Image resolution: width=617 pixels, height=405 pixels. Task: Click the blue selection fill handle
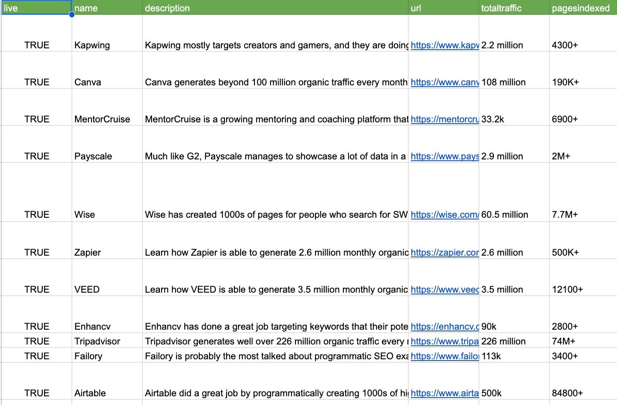click(x=72, y=14)
